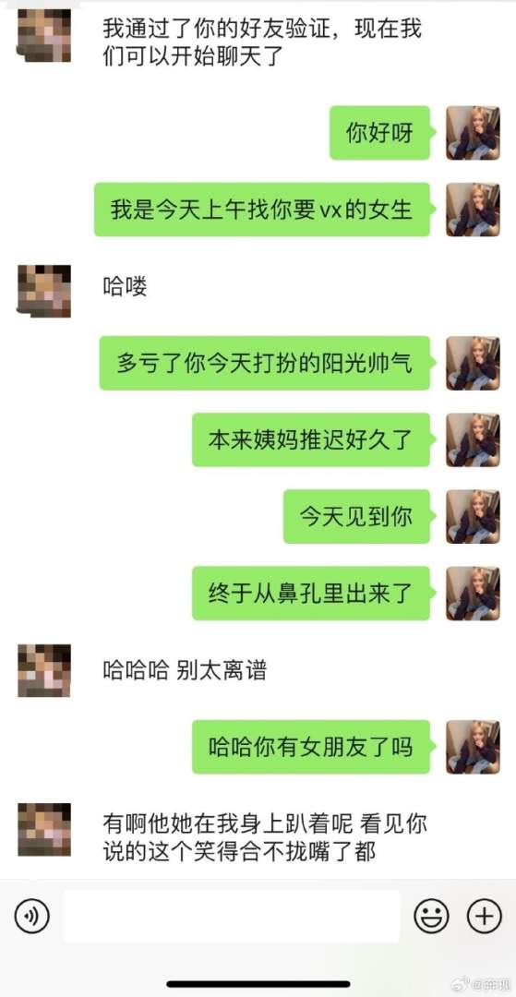Select the 今天见到你 message bubble
The height and width of the screenshot is (997, 516).
(359, 516)
